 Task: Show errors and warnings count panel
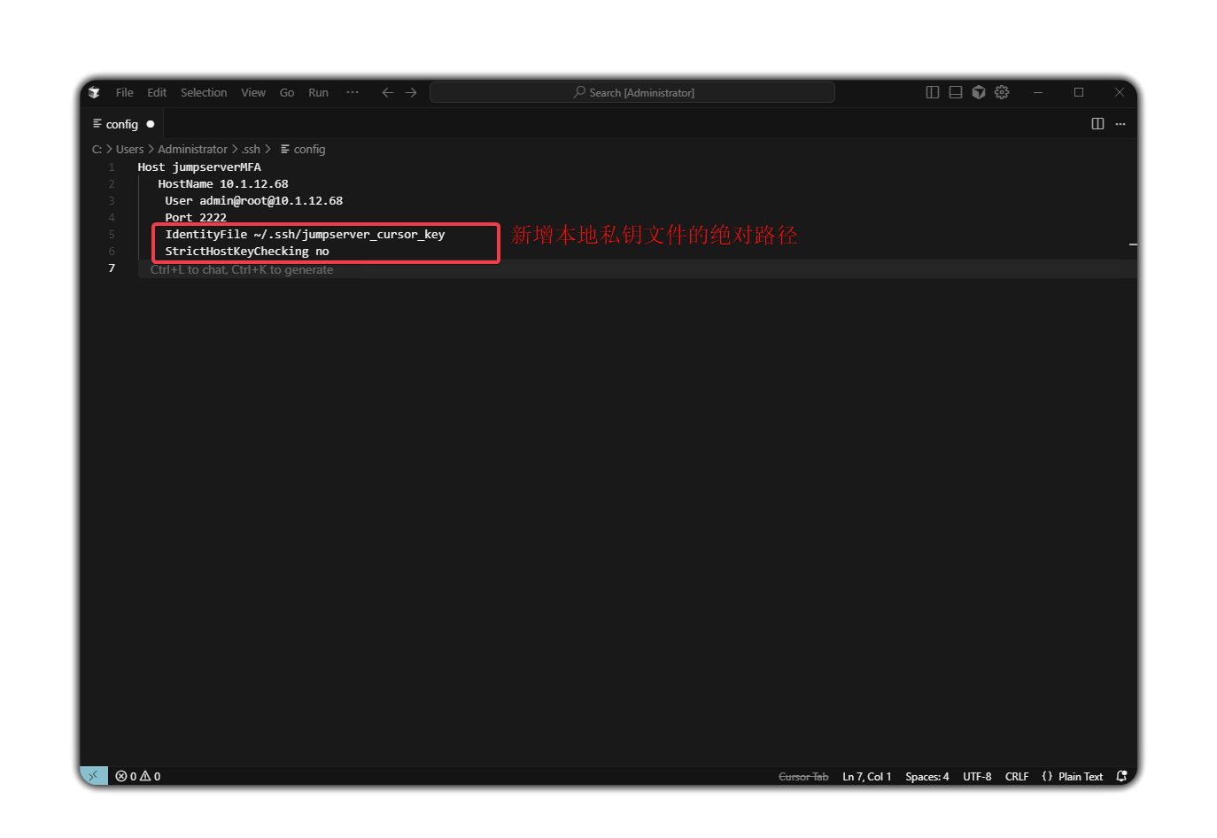tap(138, 776)
